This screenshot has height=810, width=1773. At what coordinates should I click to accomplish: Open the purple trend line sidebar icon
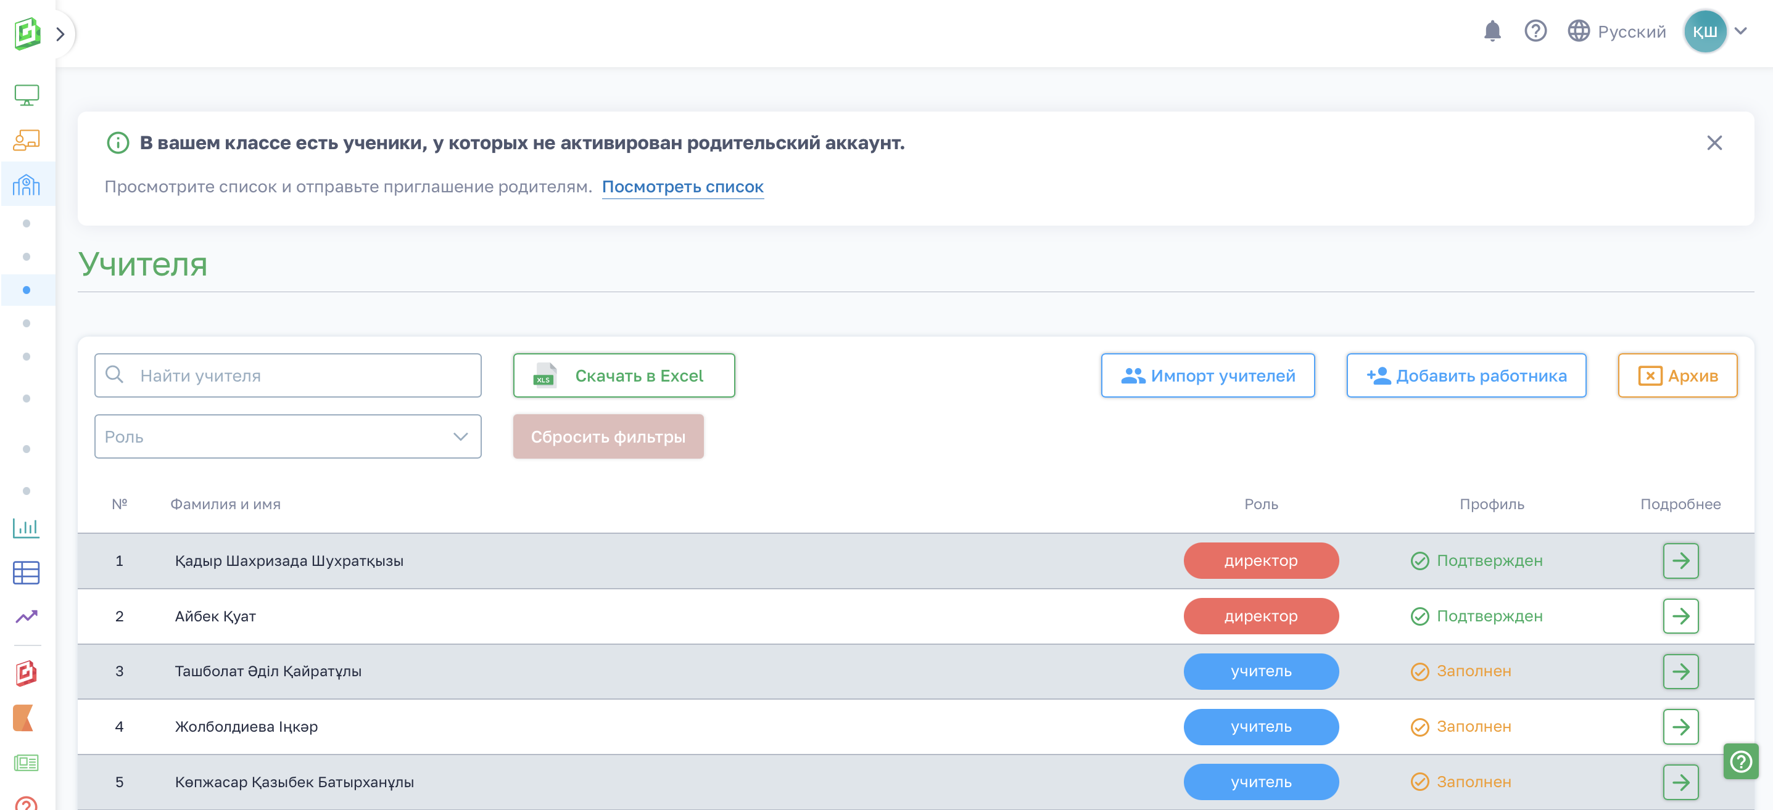coord(27,617)
